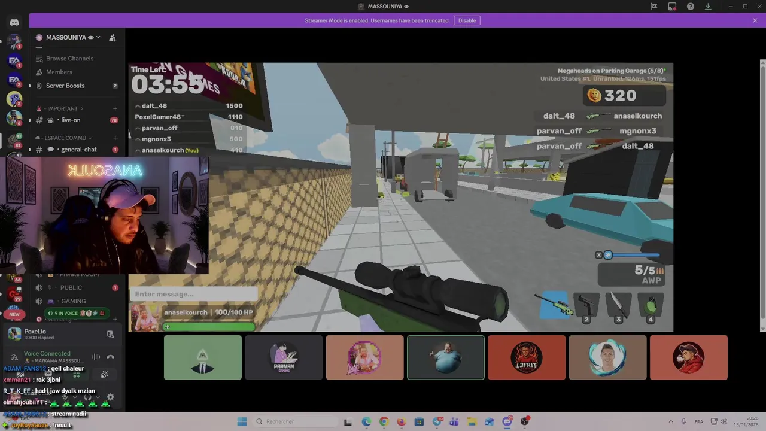
Task: Open Discord user settings gear
Action: (110, 397)
